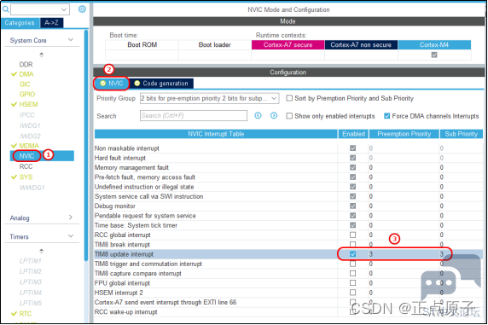Click the interrupt Search input field
Viewport: 488px width, 325px height.
tap(194, 115)
